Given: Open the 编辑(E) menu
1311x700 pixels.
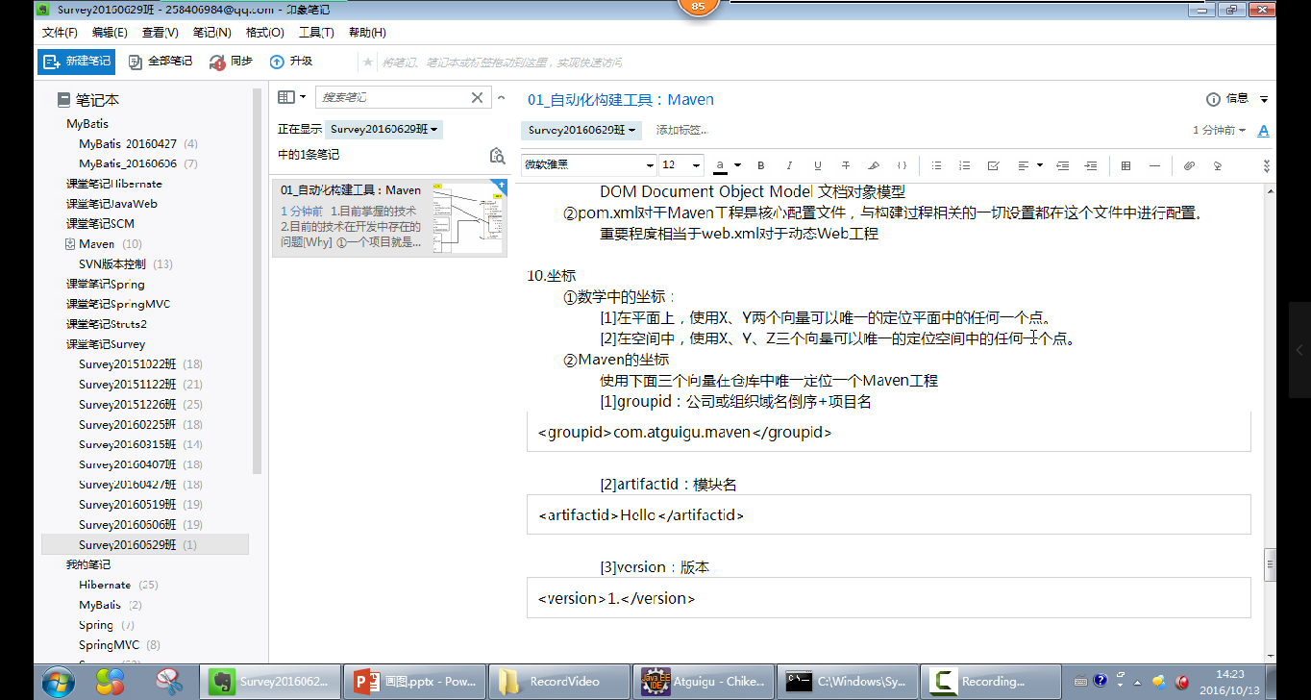Looking at the screenshot, I should point(110,33).
